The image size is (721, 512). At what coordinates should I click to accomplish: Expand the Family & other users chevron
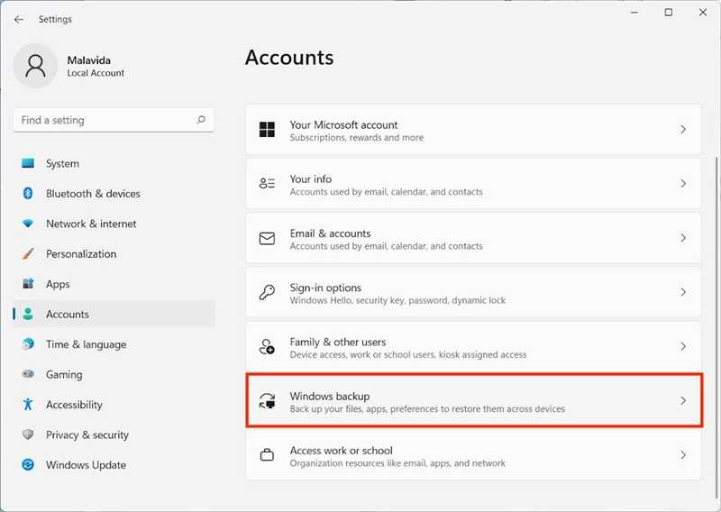pyautogui.click(x=683, y=346)
